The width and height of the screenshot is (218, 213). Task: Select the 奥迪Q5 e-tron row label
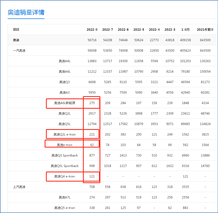pyautogui.click(x=65, y=208)
